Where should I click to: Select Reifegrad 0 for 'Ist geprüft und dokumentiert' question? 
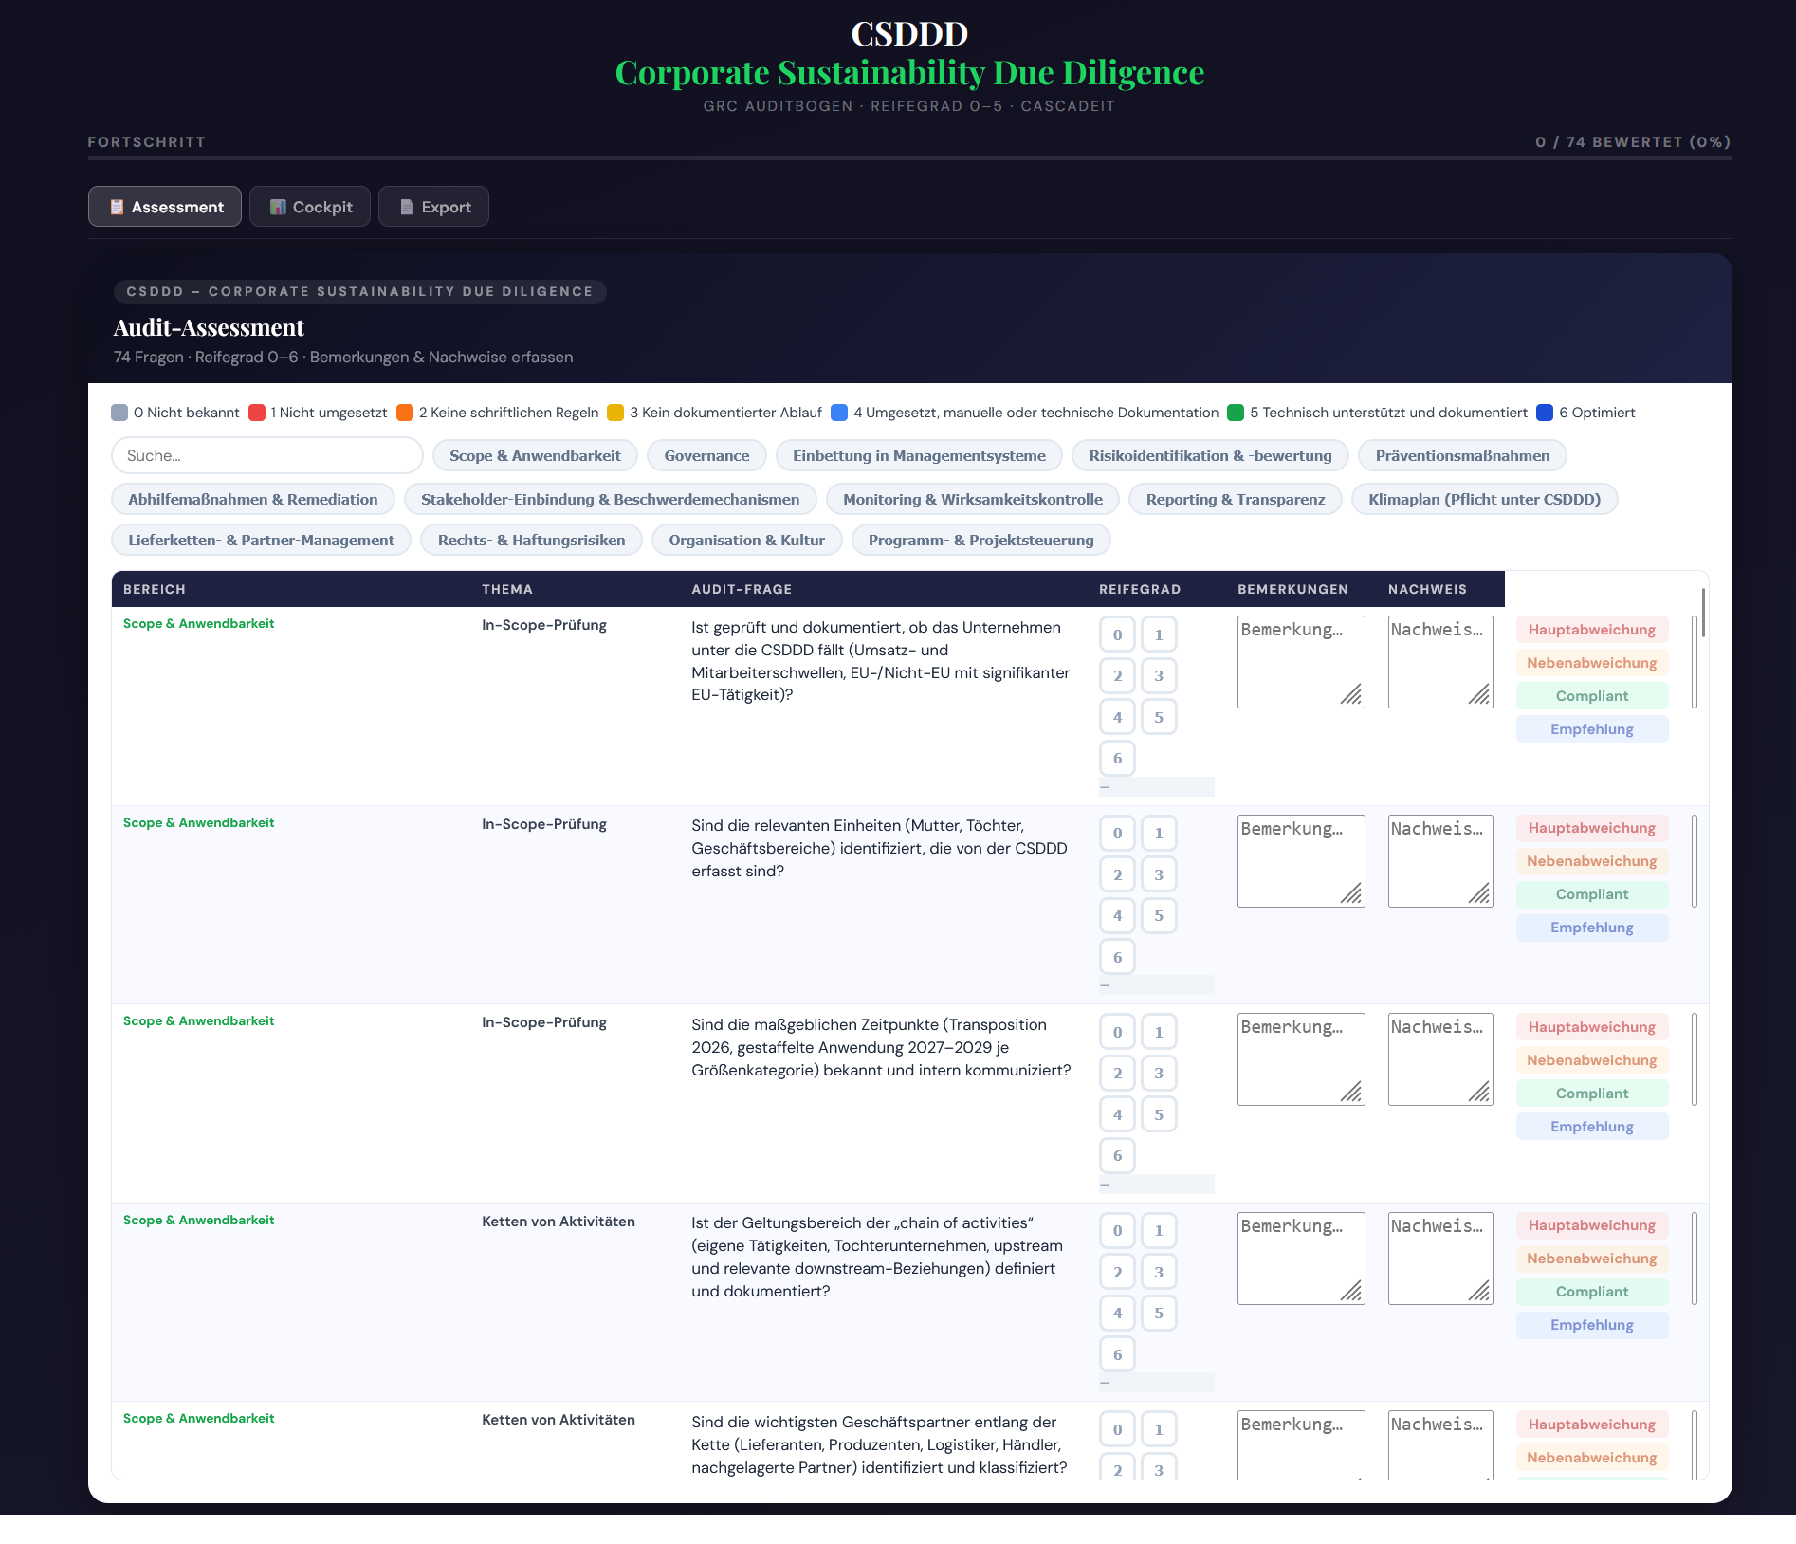pyautogui.click(x=1117, y=634)
